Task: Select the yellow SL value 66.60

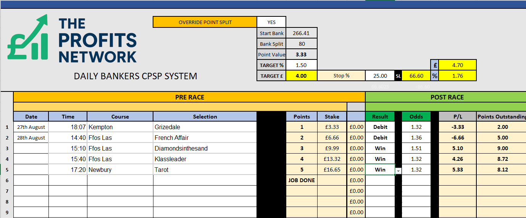Action: coord(416,76)
